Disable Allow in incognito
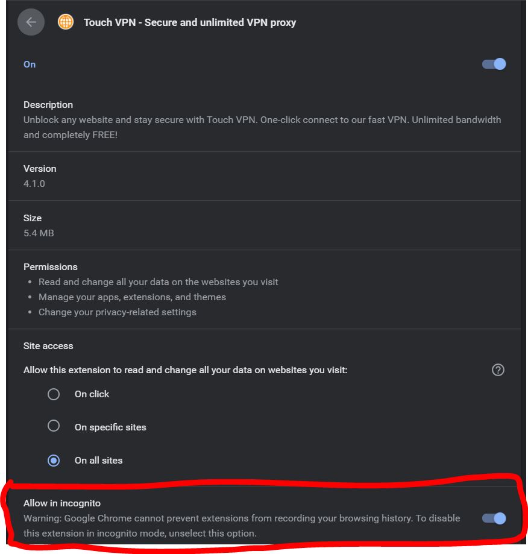Screen dimensions: 528x554 point(493,518)
